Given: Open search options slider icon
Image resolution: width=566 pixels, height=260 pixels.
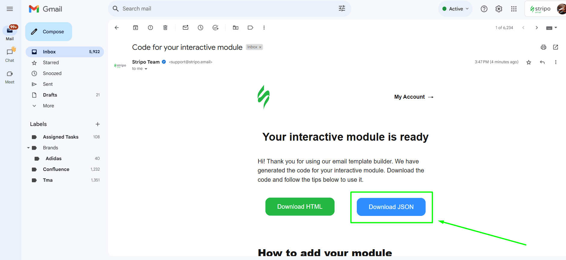Looking at the screenshot, I should pos(342,9).
